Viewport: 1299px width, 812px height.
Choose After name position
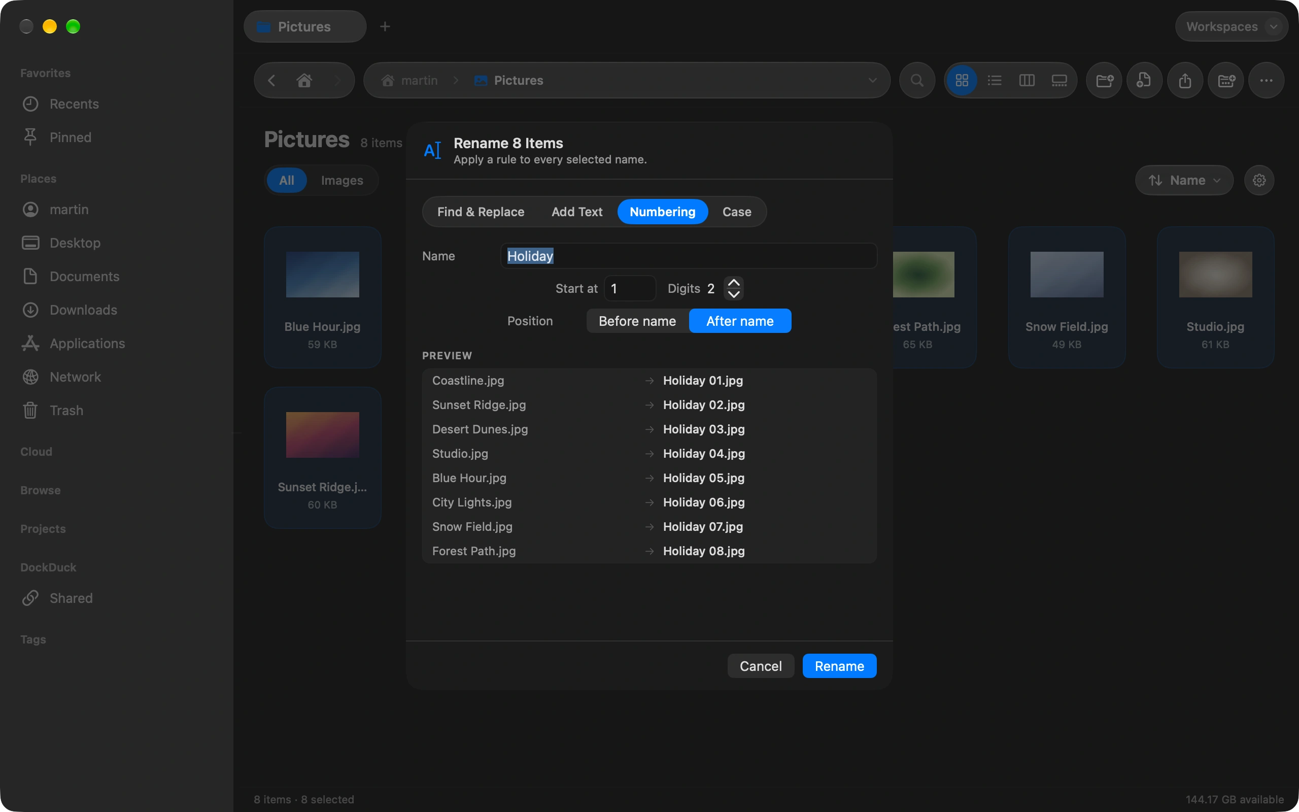[740, 321]
